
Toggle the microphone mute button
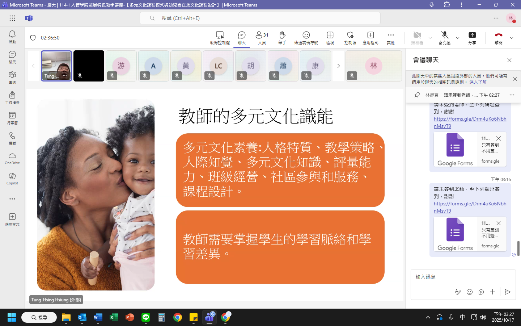point(445,37)
